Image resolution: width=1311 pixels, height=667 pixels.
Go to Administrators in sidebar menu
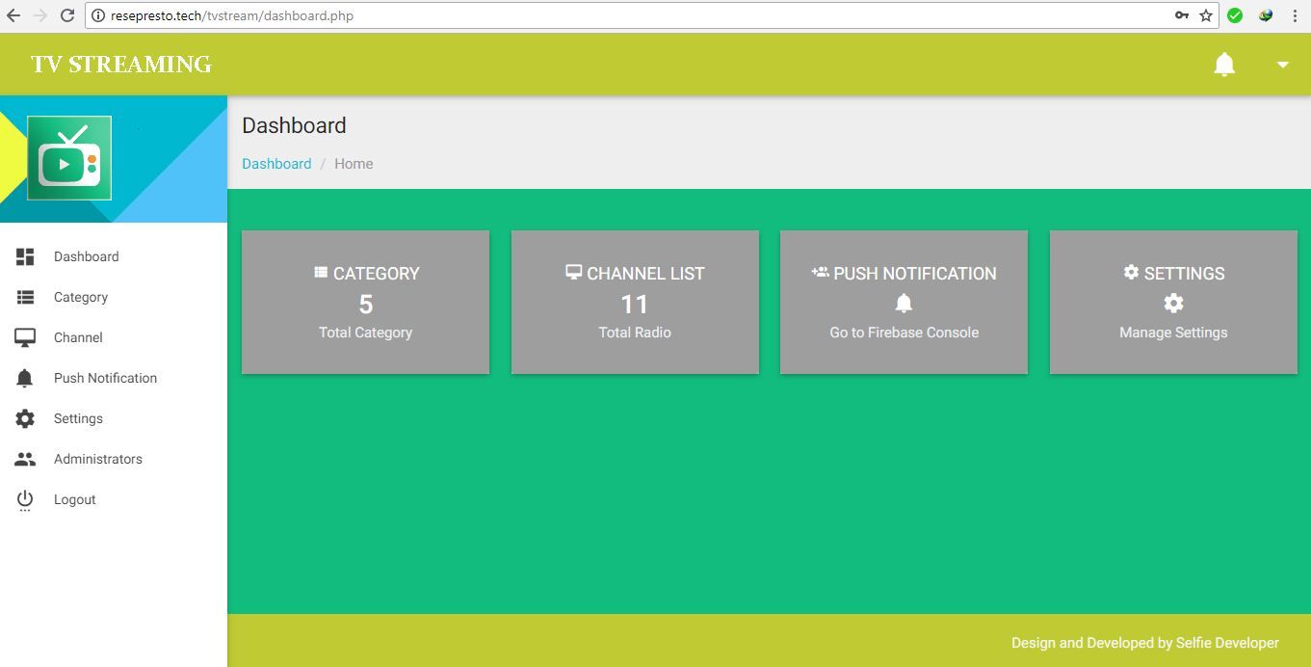pyautogui.click(x=98, y=459)
